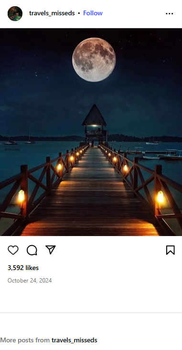Open the travels_misseds profile avatar
This screenshot has height=350, width=182.
coord(15,13)
